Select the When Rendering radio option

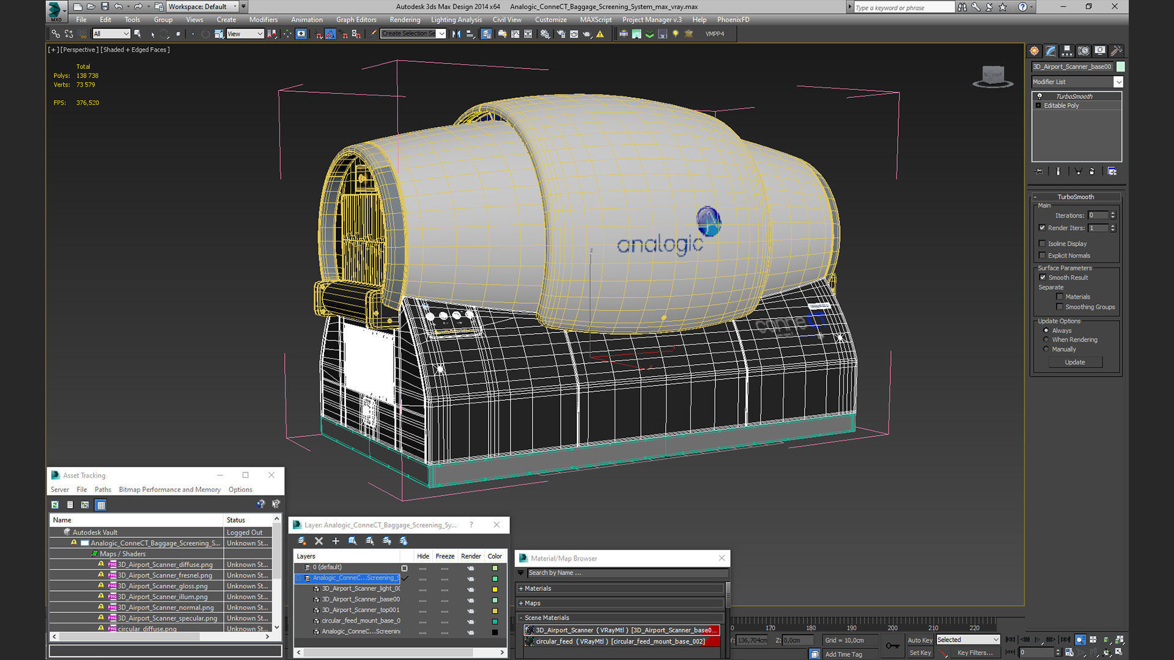point(1046,340)
